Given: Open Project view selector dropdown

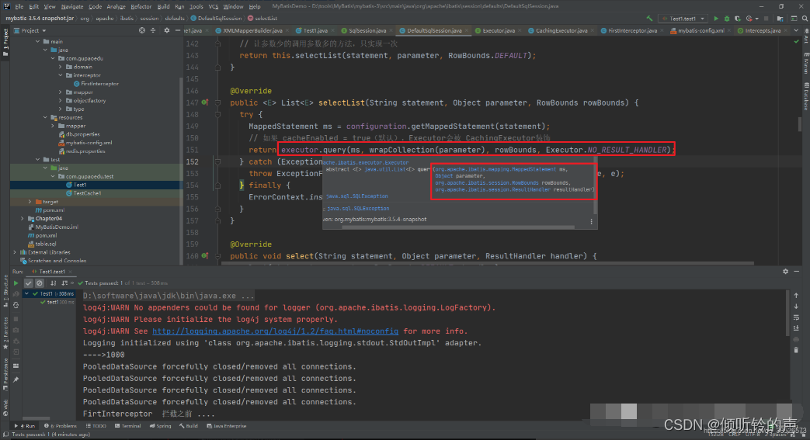Looking at the screenshot, I should click(30, 30).
